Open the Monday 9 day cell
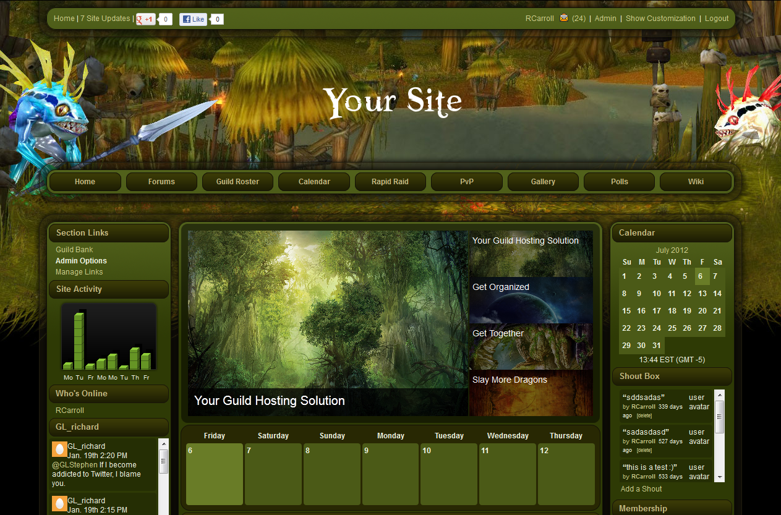 (391, 474)
